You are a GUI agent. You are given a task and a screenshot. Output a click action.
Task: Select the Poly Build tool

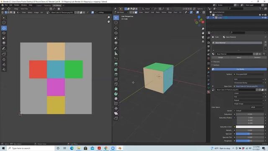click(116, 89)
